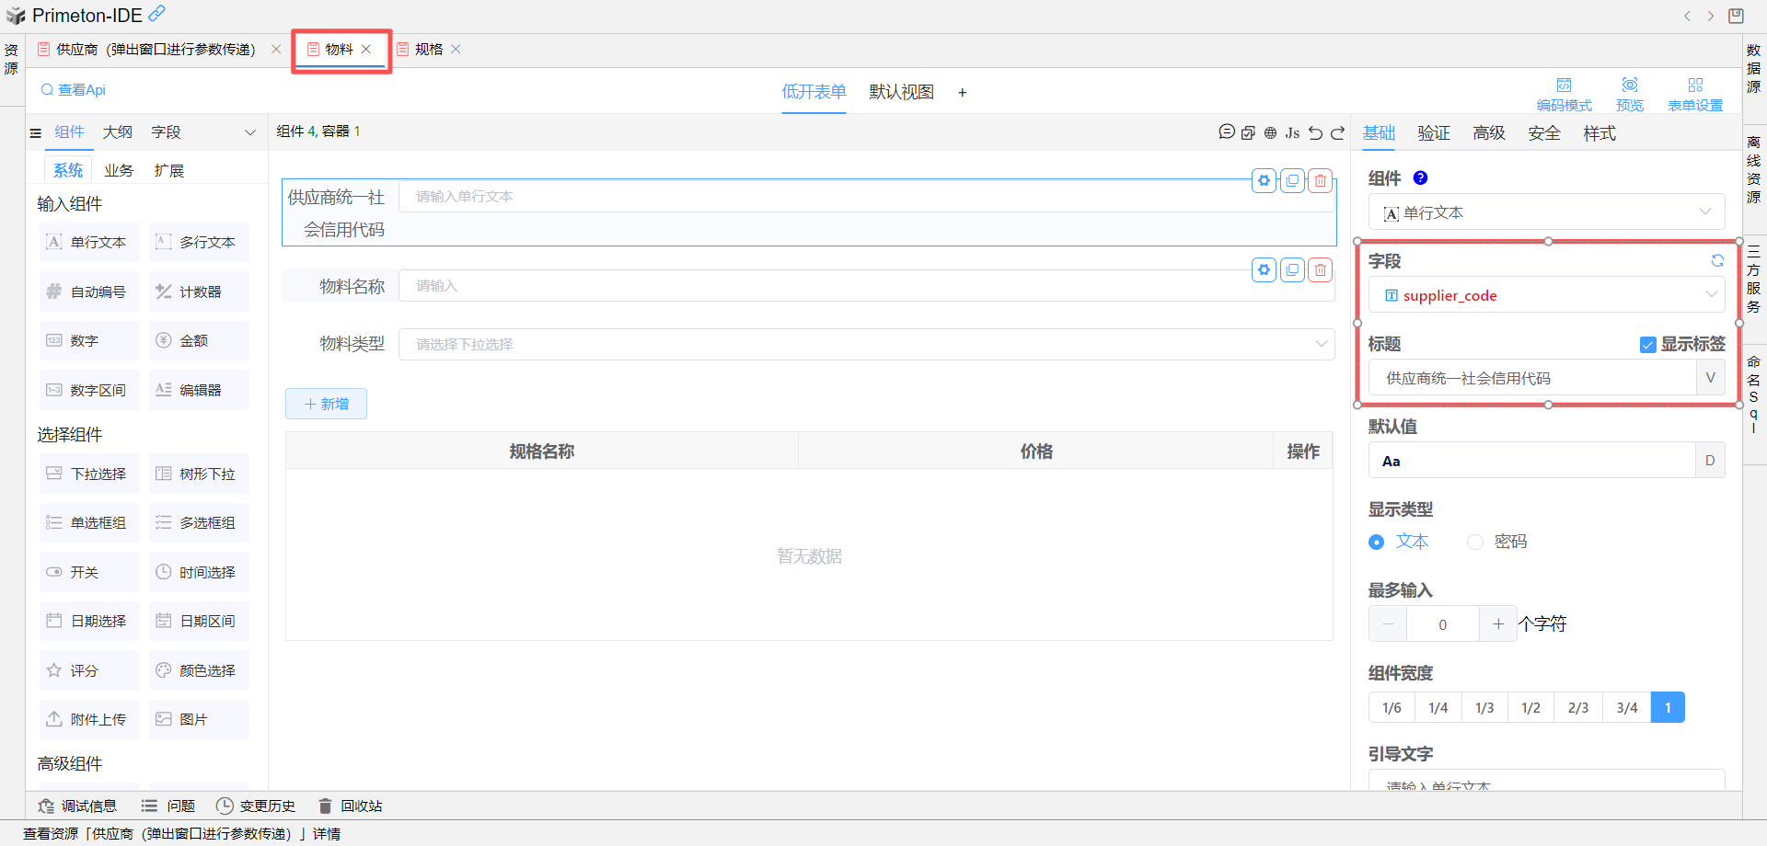Open 表单设置 form settings
The image size is (1767, 846).
tap(1695, 93)
